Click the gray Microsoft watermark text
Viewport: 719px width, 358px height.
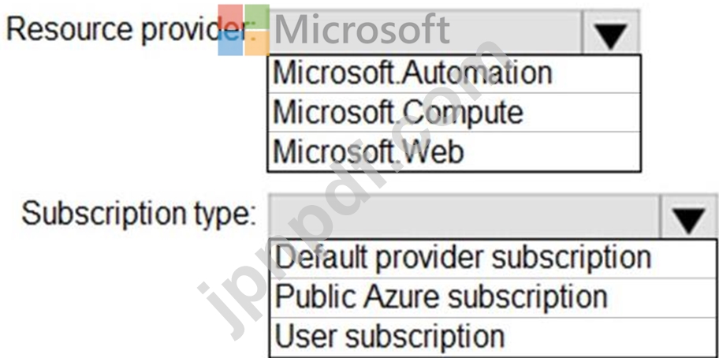[362, 29]
